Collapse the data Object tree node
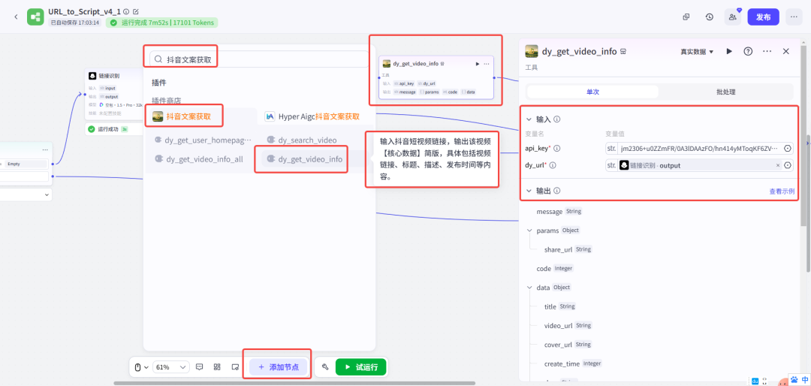This screenshot has height=386, width=811. [529, 287]
